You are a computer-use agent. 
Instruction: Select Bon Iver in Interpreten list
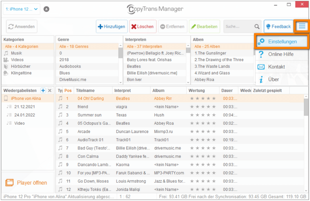click(x=155, y=79)
